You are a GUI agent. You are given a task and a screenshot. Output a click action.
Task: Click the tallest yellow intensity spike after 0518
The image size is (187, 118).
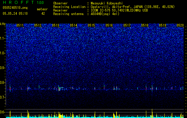tap(152, 113)
